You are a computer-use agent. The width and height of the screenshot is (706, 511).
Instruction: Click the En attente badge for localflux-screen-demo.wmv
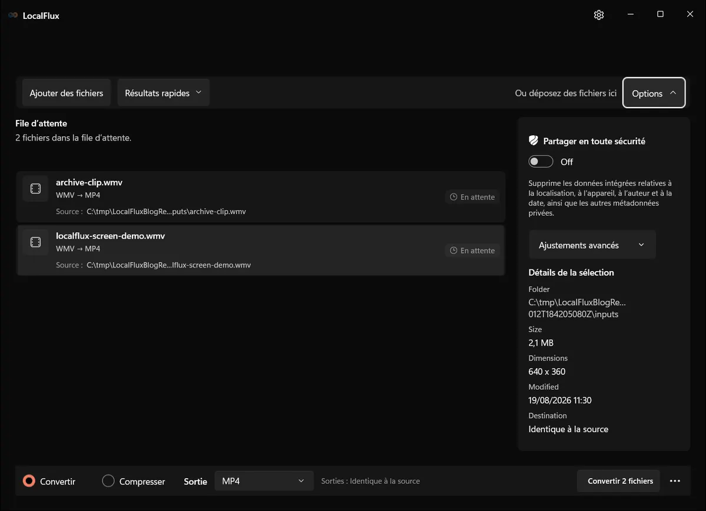[472, 251]
